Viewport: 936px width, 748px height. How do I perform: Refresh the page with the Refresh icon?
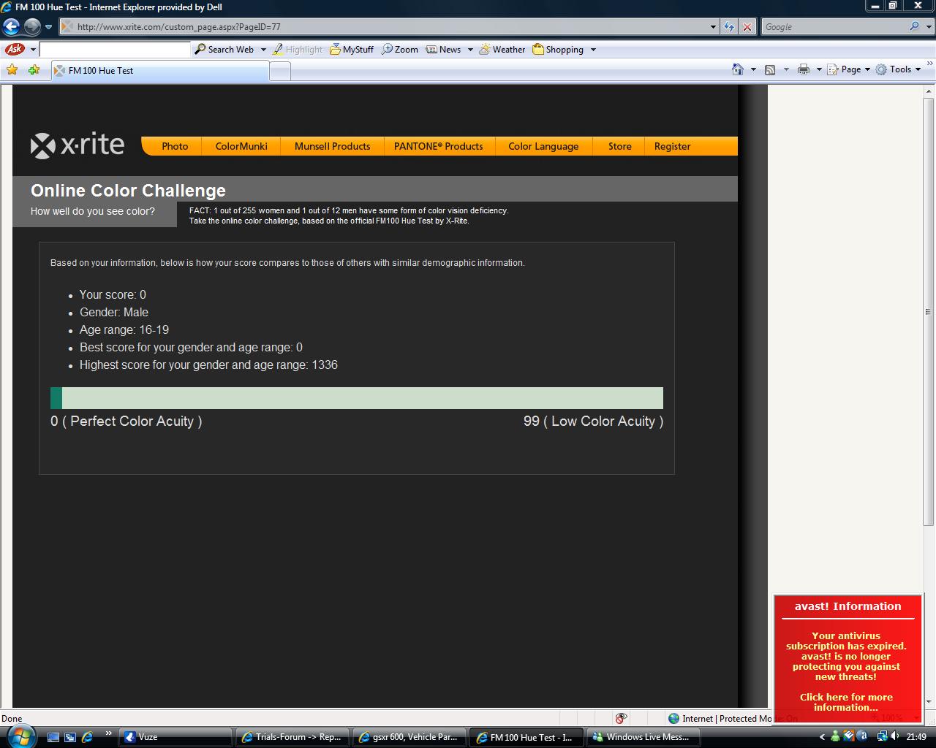coord(729,27)
